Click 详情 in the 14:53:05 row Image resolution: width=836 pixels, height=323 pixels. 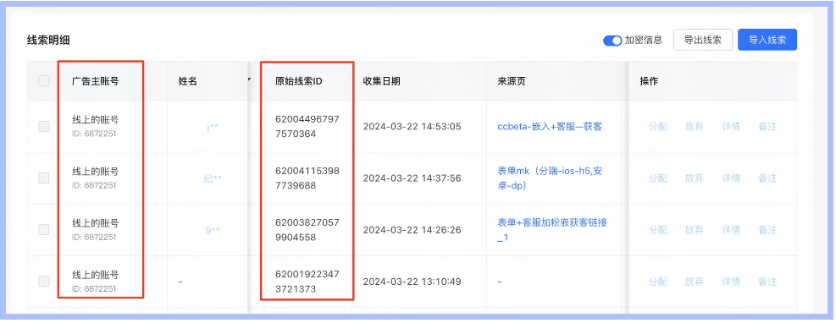(x=731, y=127)
